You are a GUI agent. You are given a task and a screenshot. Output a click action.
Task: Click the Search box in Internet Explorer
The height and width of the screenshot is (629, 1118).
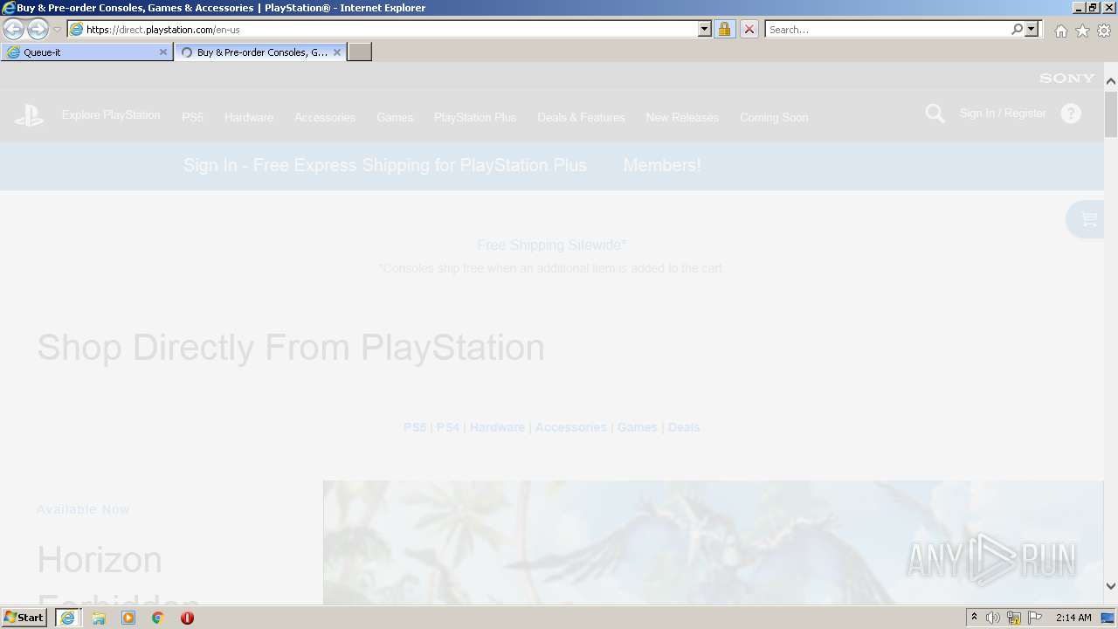tap(887, 30)
